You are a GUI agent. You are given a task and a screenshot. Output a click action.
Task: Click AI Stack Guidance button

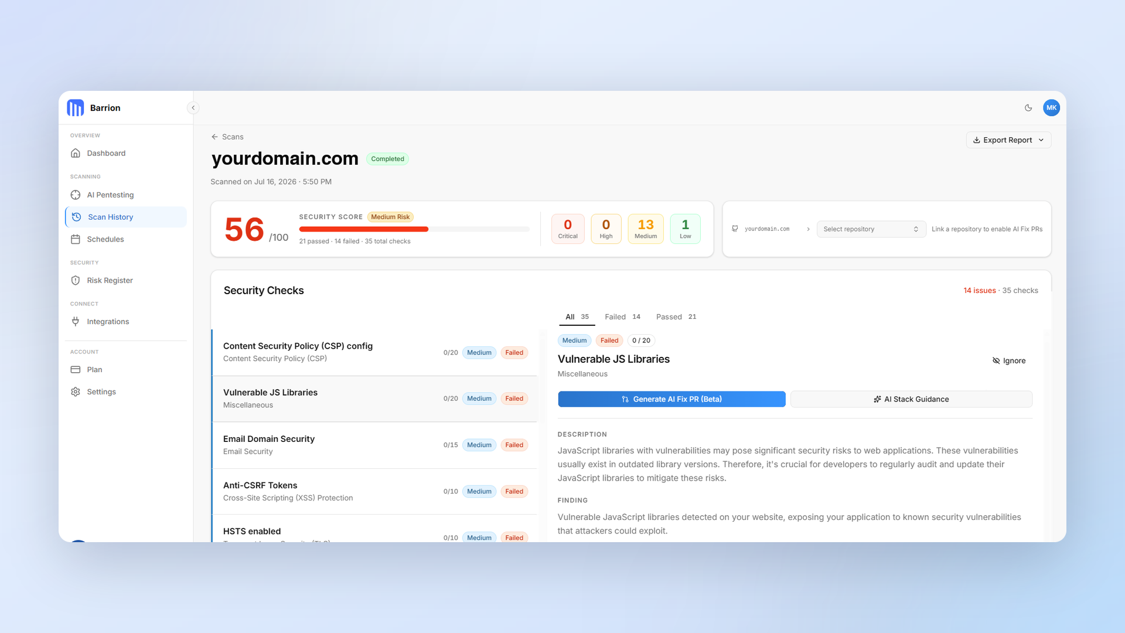(x=911, y=399)
